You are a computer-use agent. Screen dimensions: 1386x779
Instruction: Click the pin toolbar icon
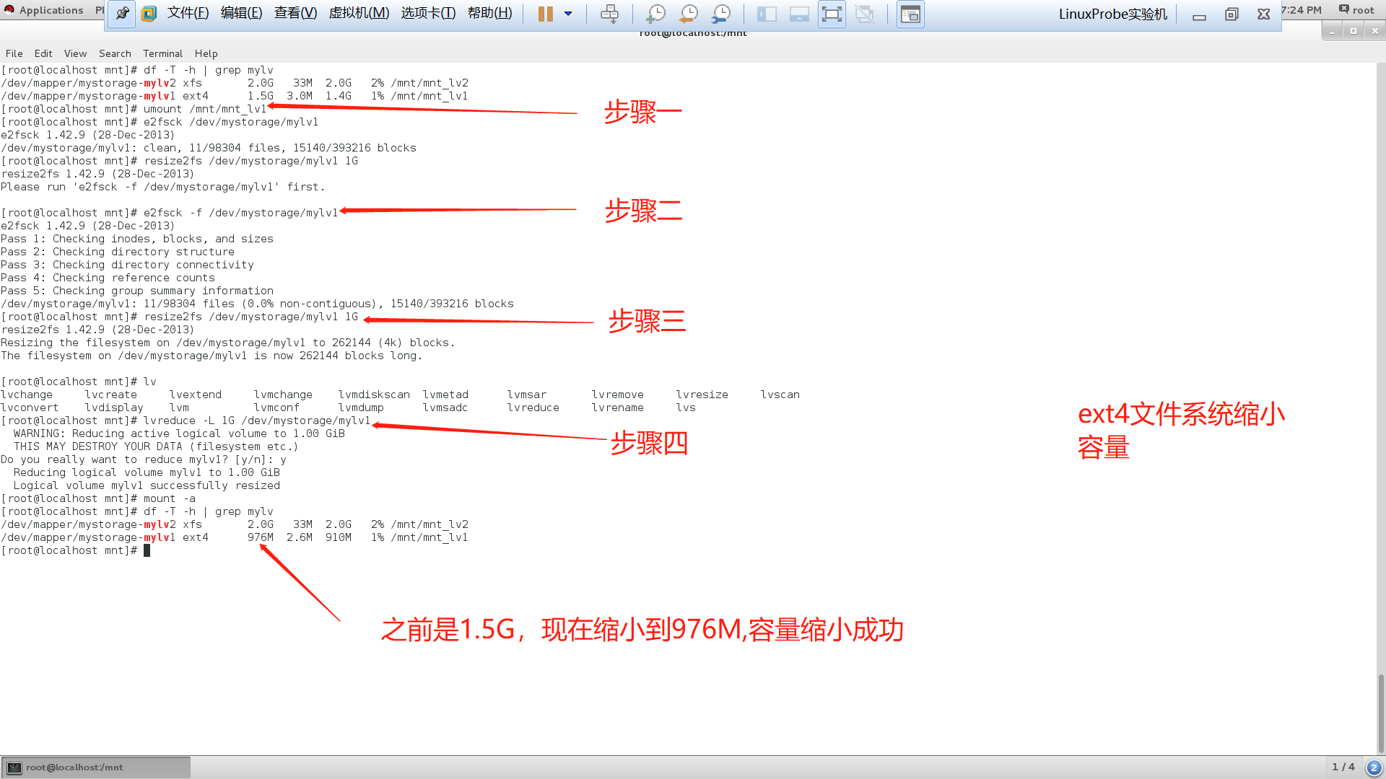point(122,14)
